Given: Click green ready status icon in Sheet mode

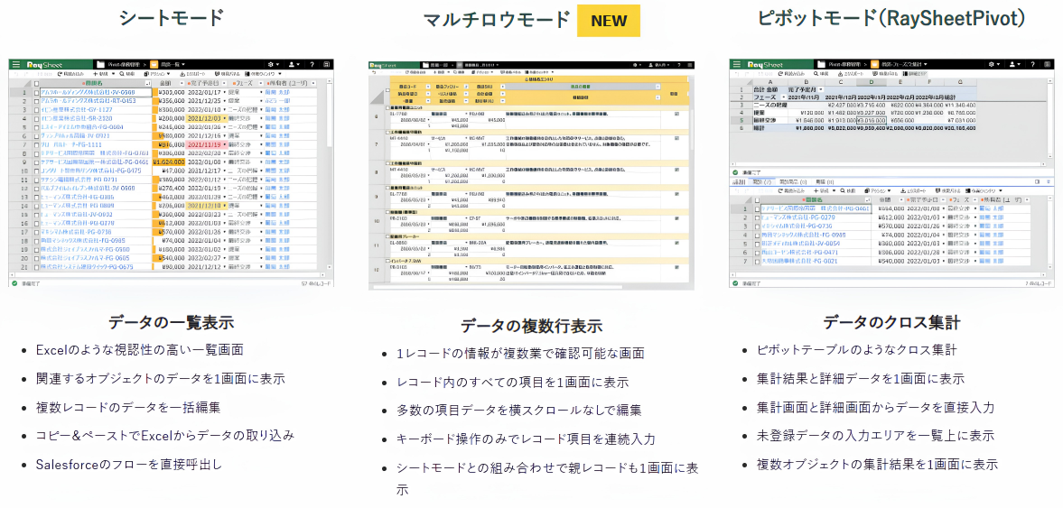Looking at the screenshot, I should [x=14, y=284].
